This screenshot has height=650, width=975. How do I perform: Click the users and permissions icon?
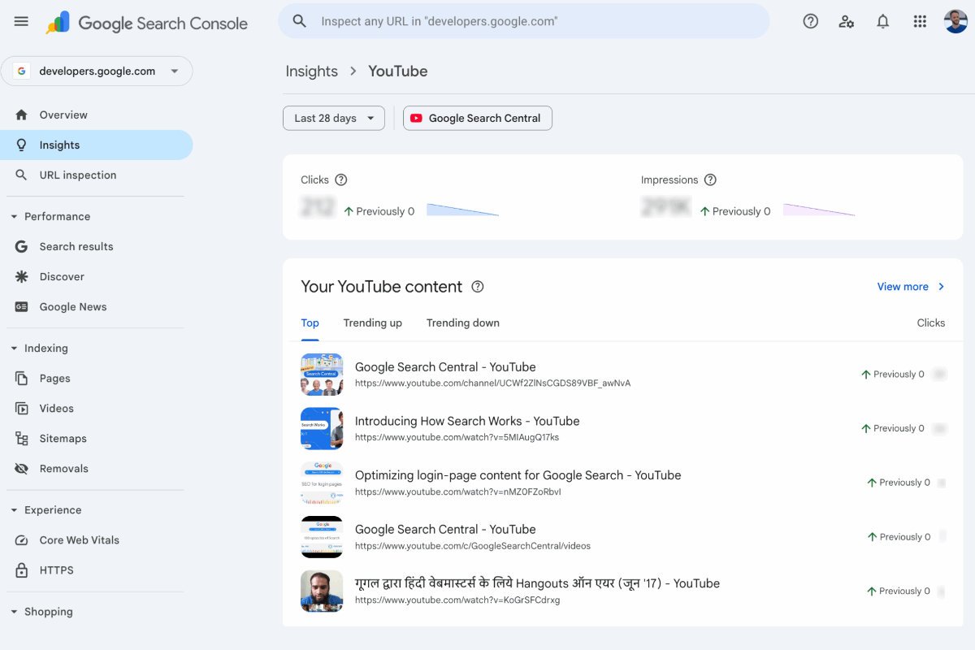pos(847,21)
